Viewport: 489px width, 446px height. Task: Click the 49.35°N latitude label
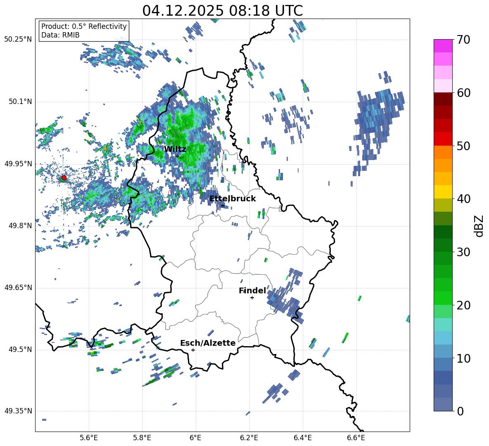click(x=18, y=411)
